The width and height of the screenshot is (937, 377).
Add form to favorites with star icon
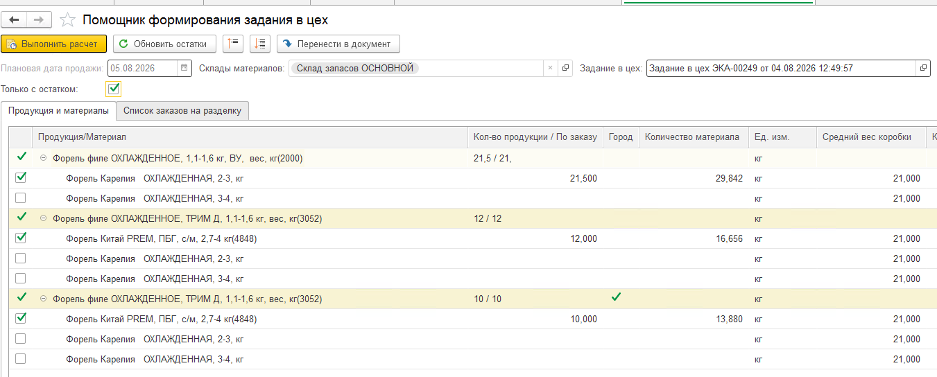(68, 20)
